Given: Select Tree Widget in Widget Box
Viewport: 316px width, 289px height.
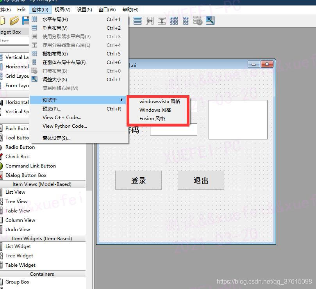Looking at the screenshot, I should (19, 256).
